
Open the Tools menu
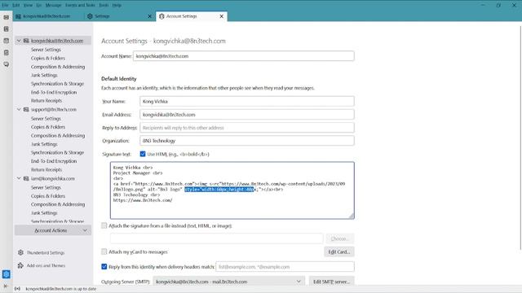coord(104,6)
